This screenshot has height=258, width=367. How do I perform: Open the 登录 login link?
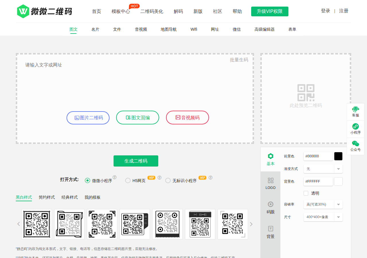coord(325,11)
